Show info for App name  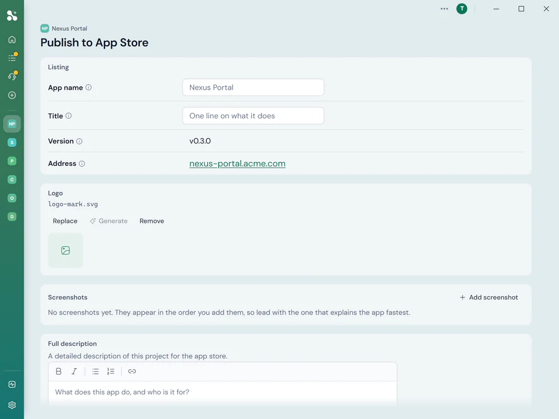click(x=88, y=87)
